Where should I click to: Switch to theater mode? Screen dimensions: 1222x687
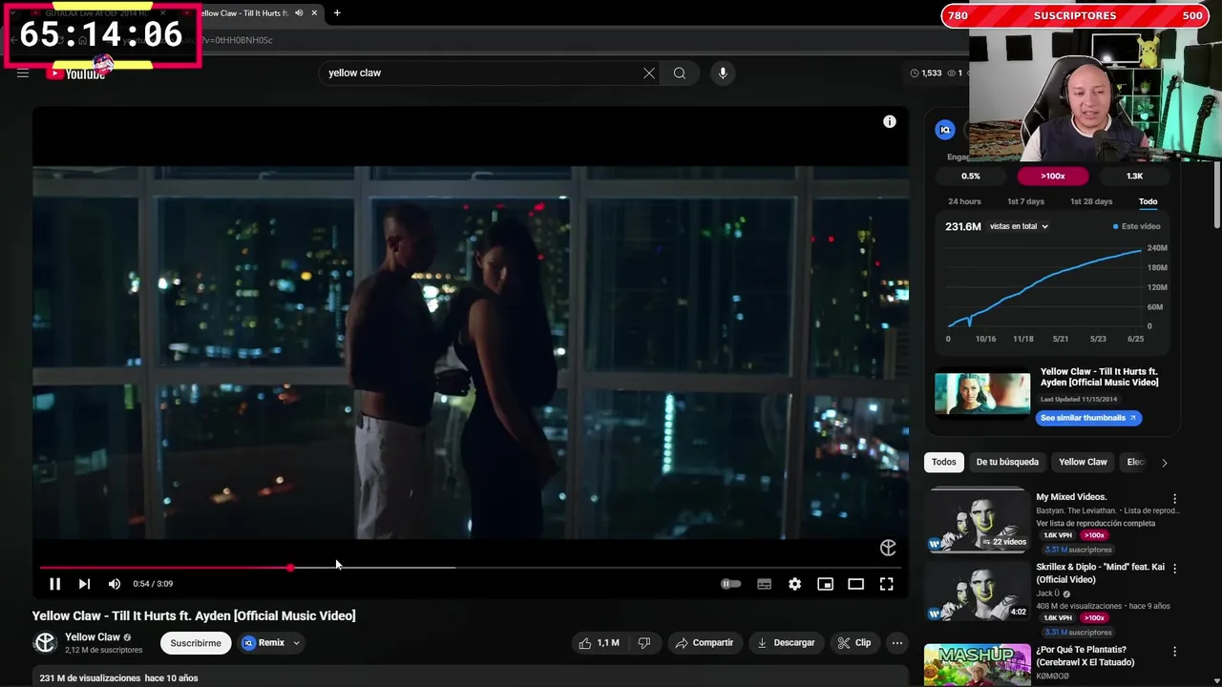(855, 584)
